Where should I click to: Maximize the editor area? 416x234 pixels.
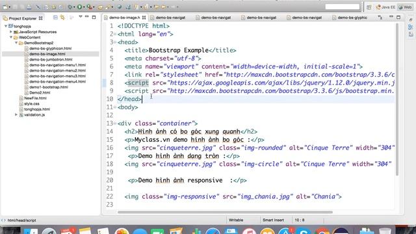coord(398,18)
